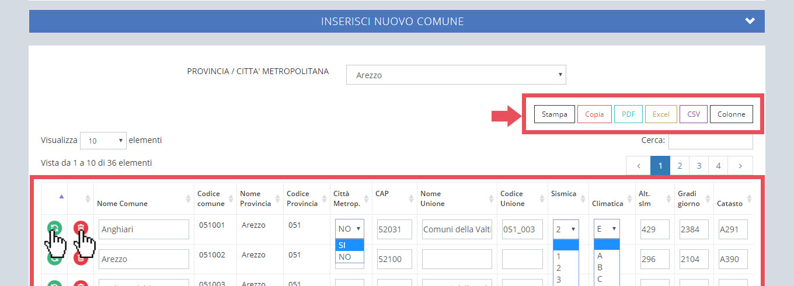The image size is (794, 286).
Task: Export the table to Excel
Action: click(661, 114)
